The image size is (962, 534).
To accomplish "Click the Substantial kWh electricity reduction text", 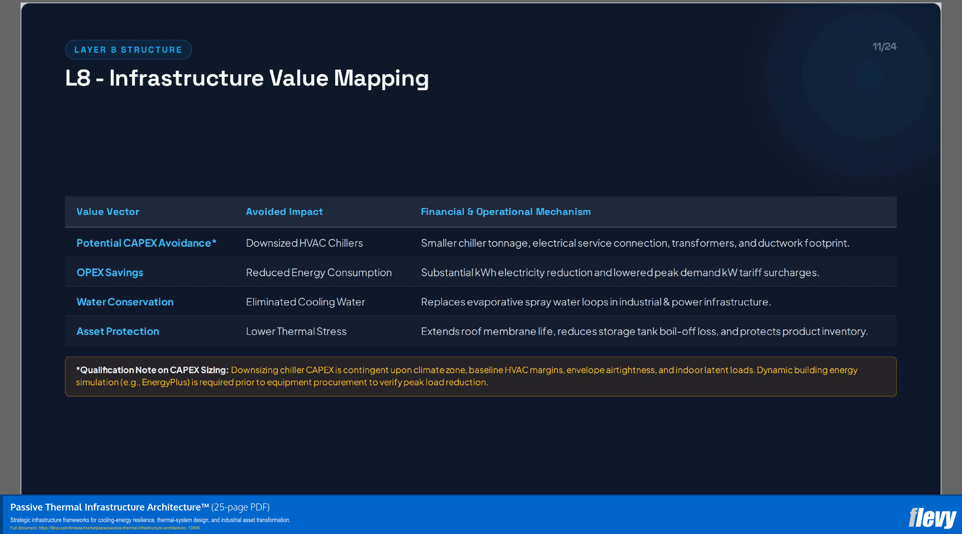I will (620, 273).
